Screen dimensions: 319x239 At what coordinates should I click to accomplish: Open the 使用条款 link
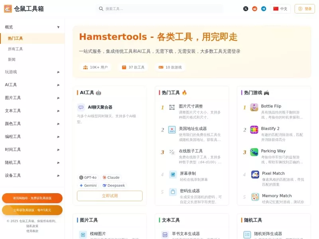pyautogui.click(x=32, y=231)
